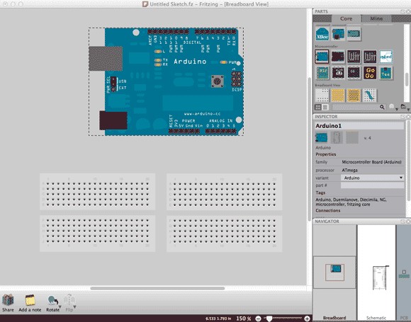Viewport: 411px width, 322px height.
Task: Switch to the Core parts tab
Action: (346, 18)
